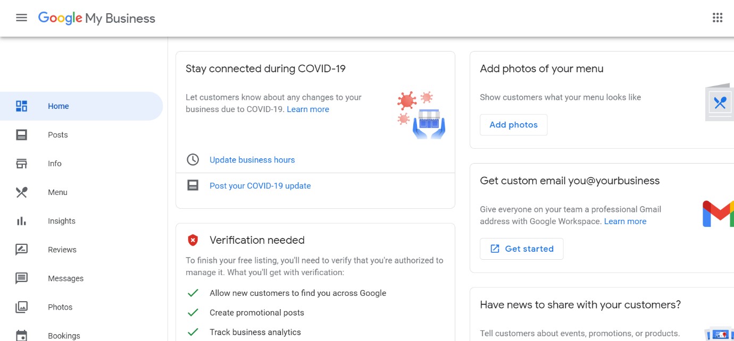The height and width of the screenshot is (341, 734).
Task: Click the Reviews sidebar icon
Action: 21,250
